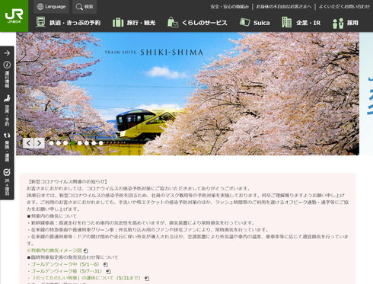The image size is (373, 284).
Task: Open ゴールデンウィーク中（5/1～6）link
Action: [x=65, y=264]
